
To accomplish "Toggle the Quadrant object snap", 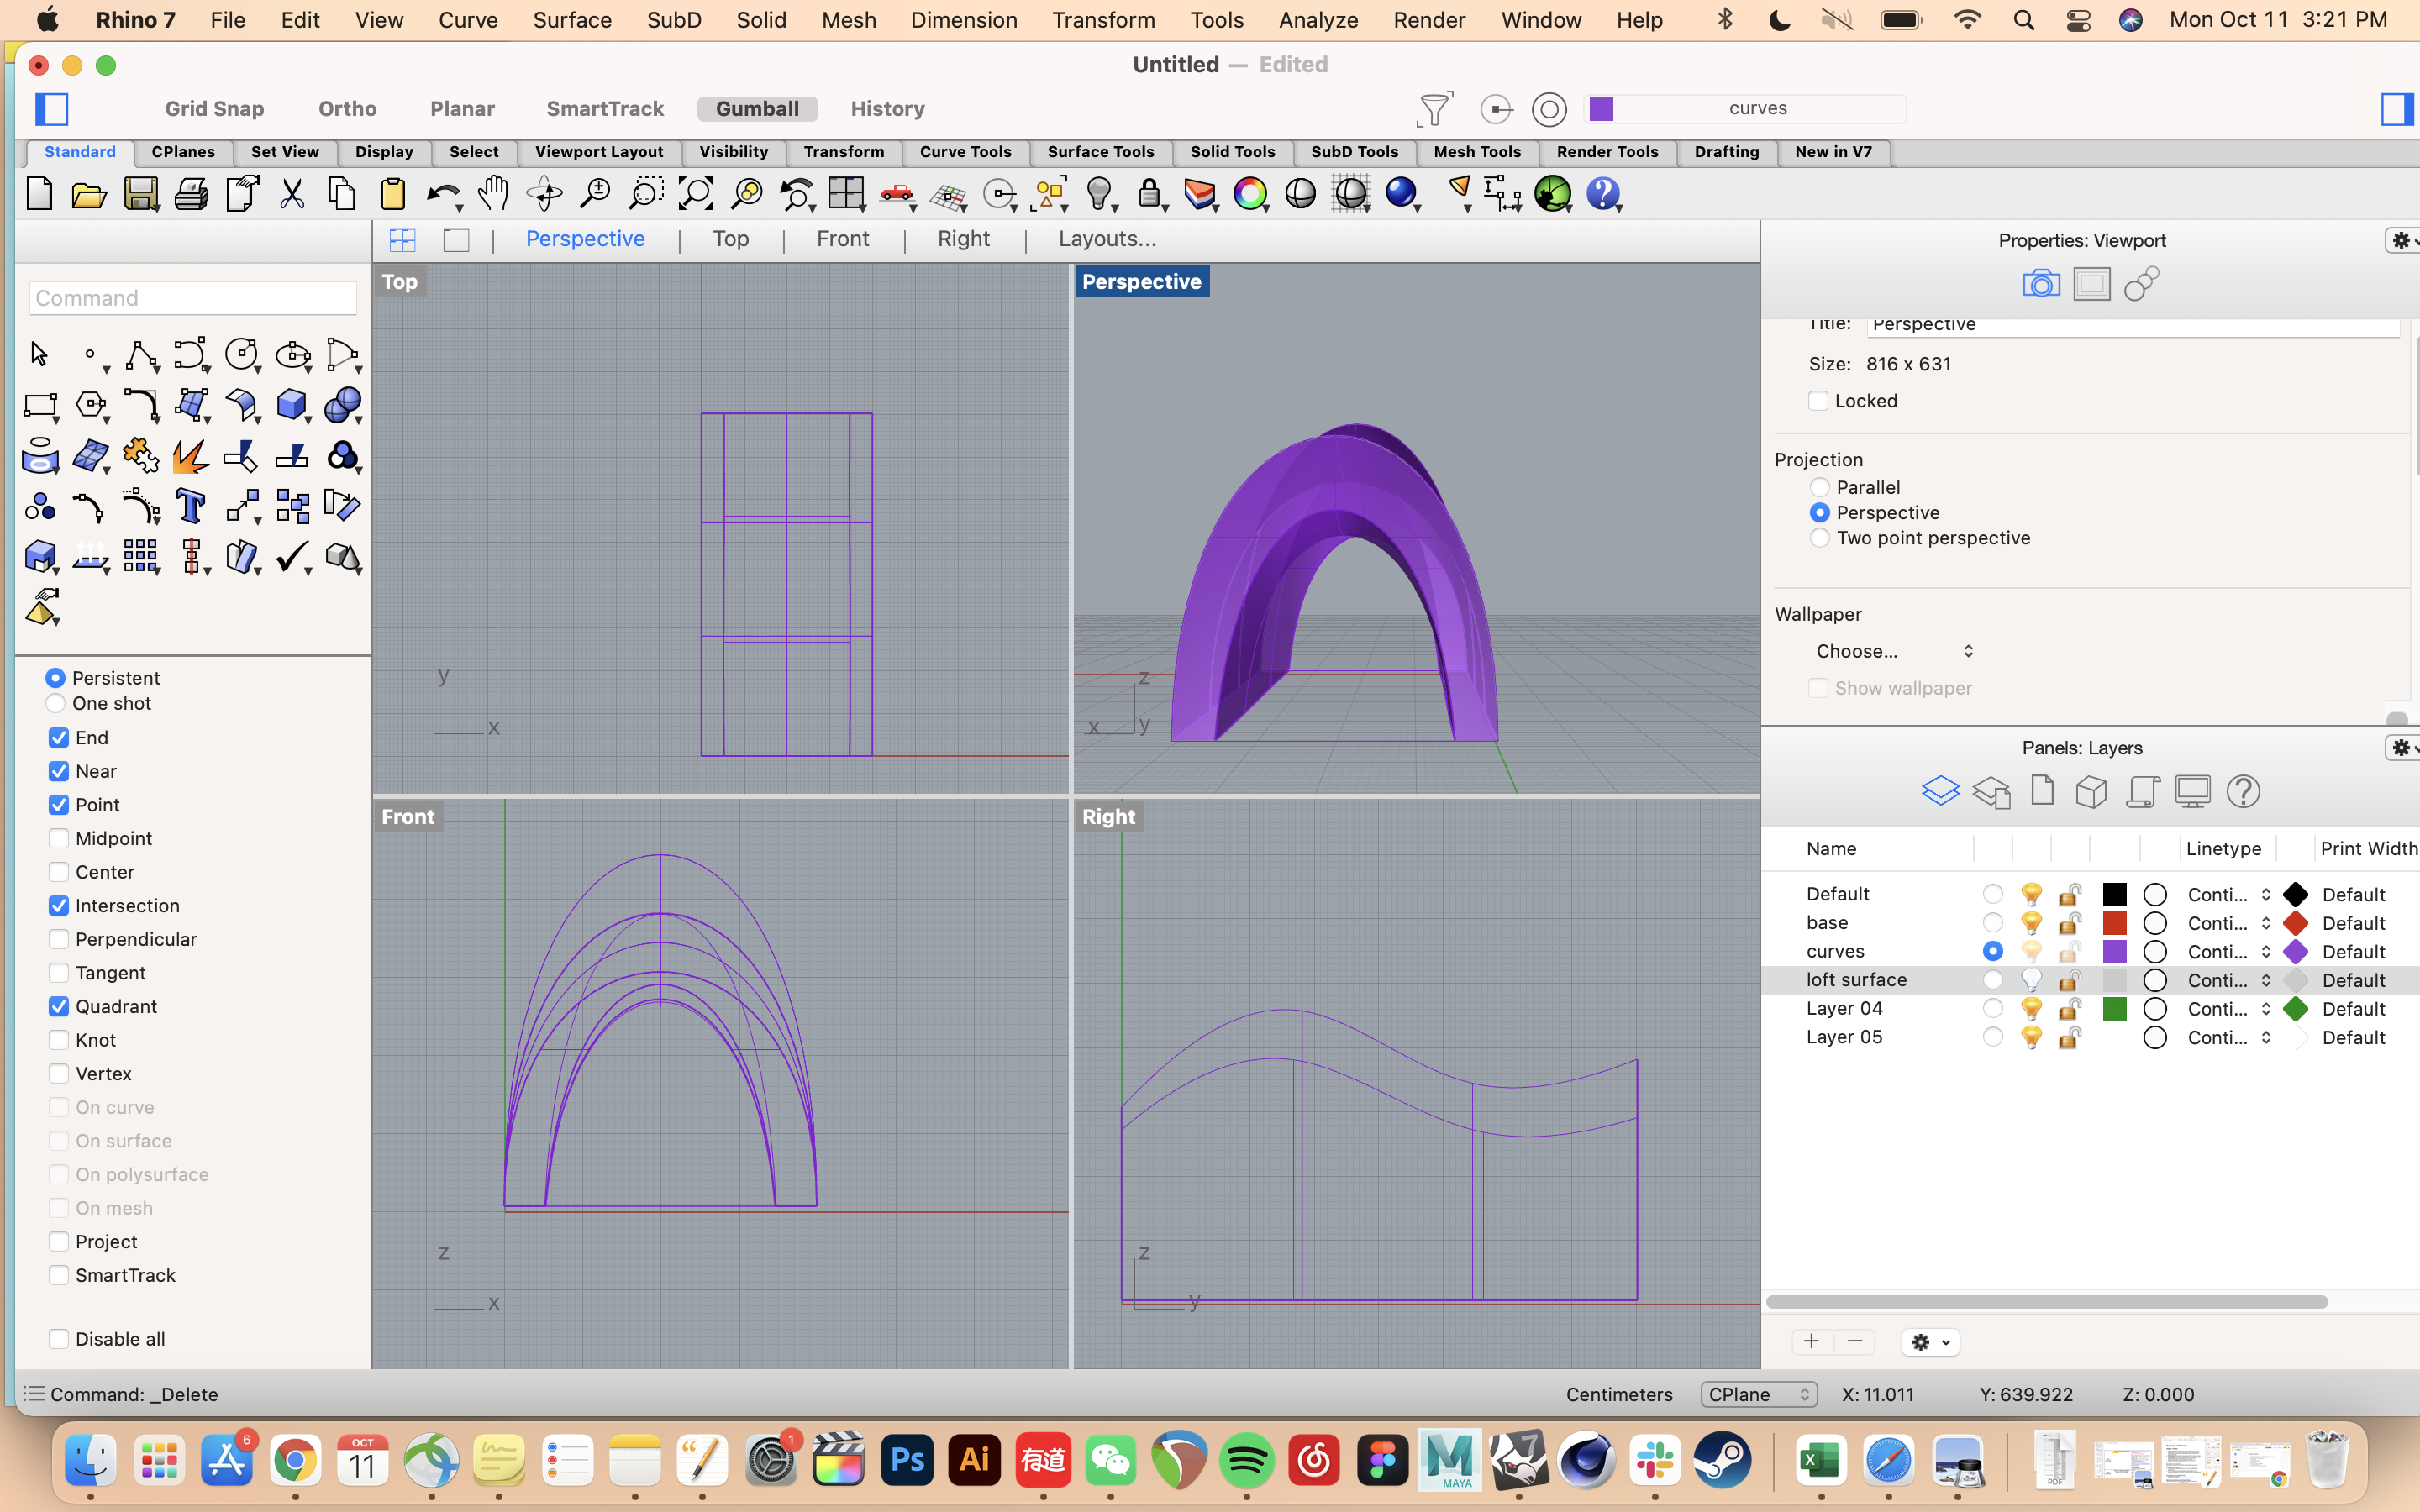I will point(57,1005).
